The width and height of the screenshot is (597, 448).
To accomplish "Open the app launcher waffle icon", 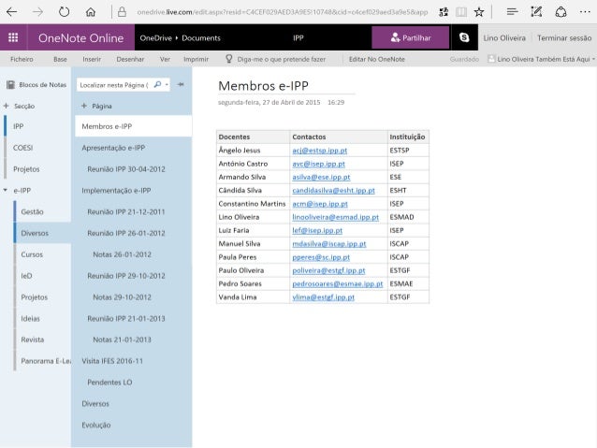I will pos(13,38).
